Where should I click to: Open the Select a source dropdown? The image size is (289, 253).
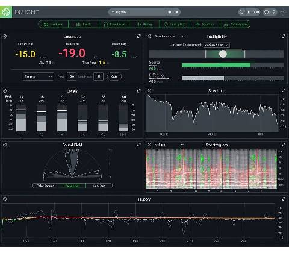(169, 36)
